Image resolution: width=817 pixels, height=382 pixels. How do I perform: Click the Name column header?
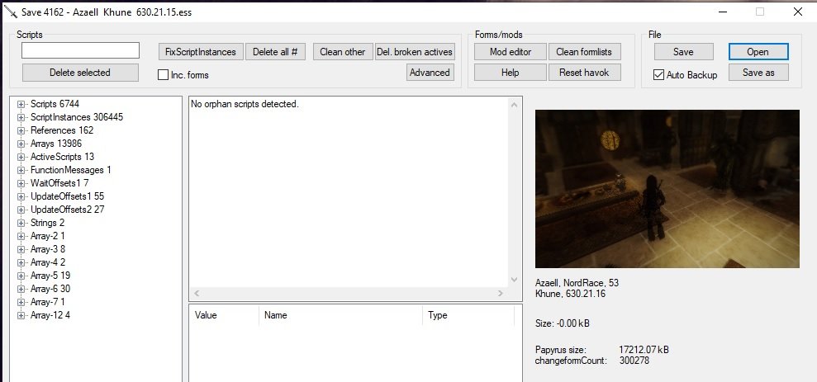point(340,315)
